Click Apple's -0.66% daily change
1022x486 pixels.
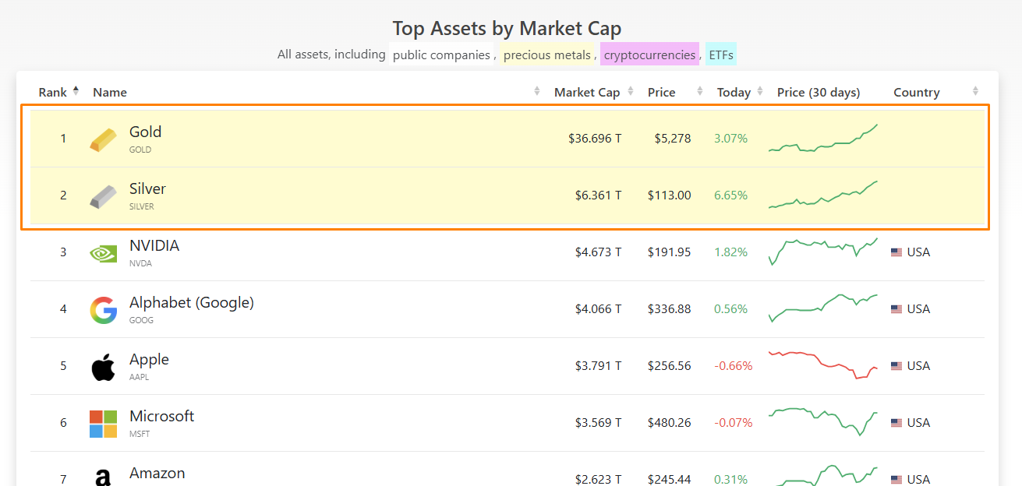(x=734, y=366)
